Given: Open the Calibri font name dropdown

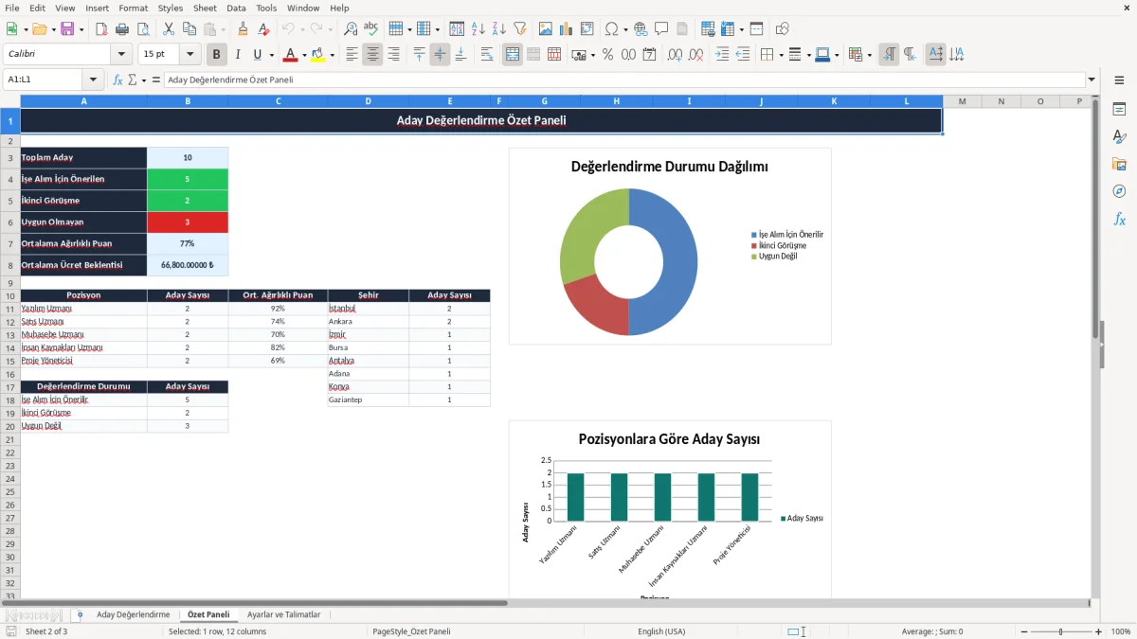Looking at the screenshot, I should [121, 55].
